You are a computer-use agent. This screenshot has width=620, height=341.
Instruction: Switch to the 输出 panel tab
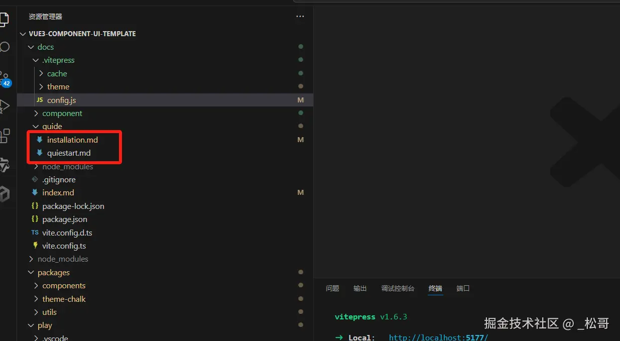click(360, 288)
